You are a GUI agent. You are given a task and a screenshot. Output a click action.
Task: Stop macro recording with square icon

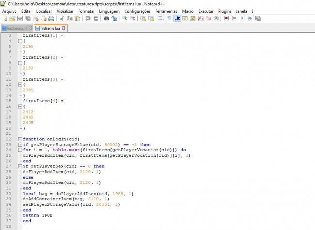[x=234, y=18]
